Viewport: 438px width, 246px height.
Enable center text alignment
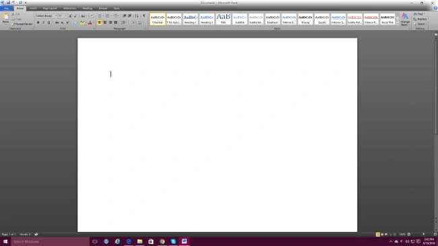pos(105,23)
